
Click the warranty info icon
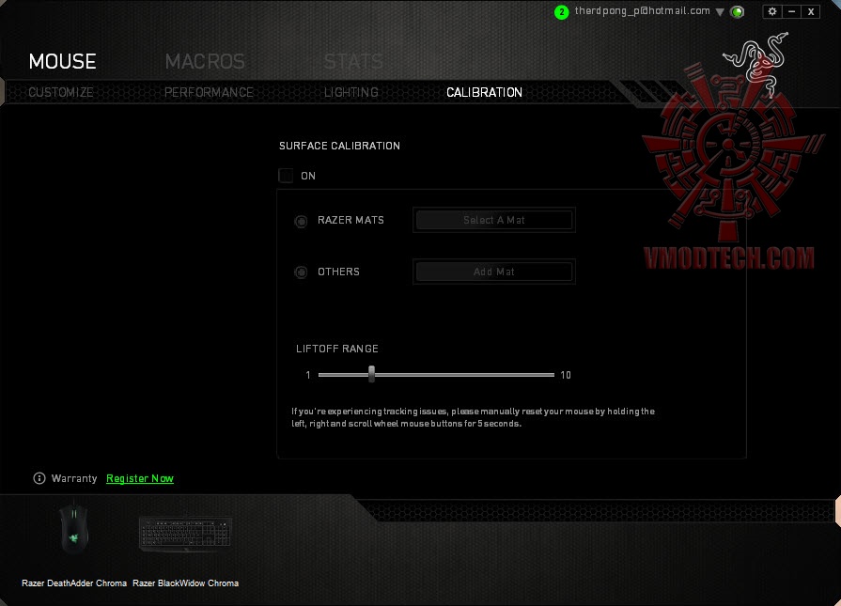tap(39, 478)
